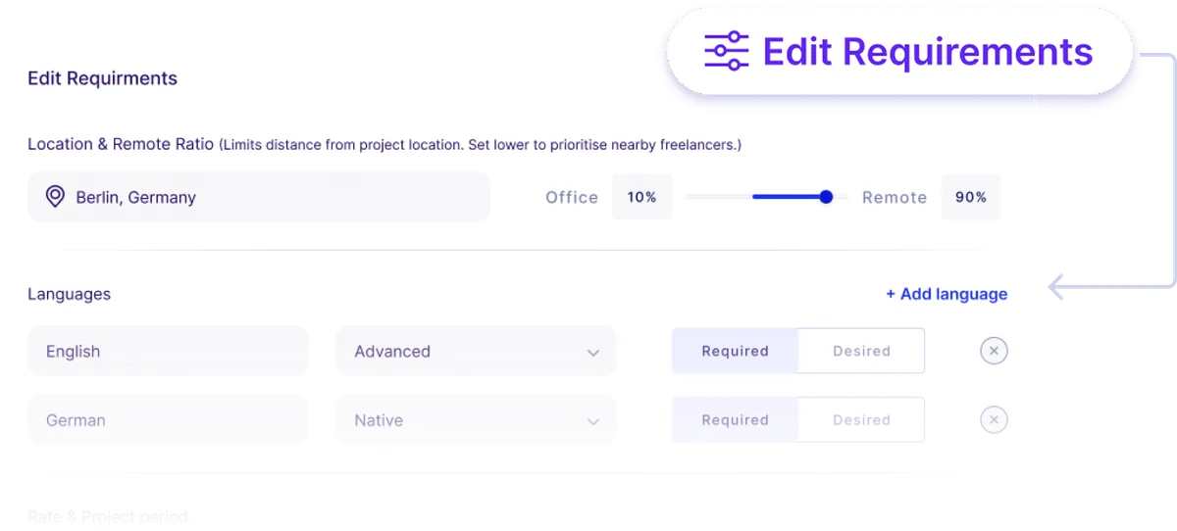Screen dimensions: 1177x531
Task: Expand the chevron on the Native level field
Action: (592, 422)
